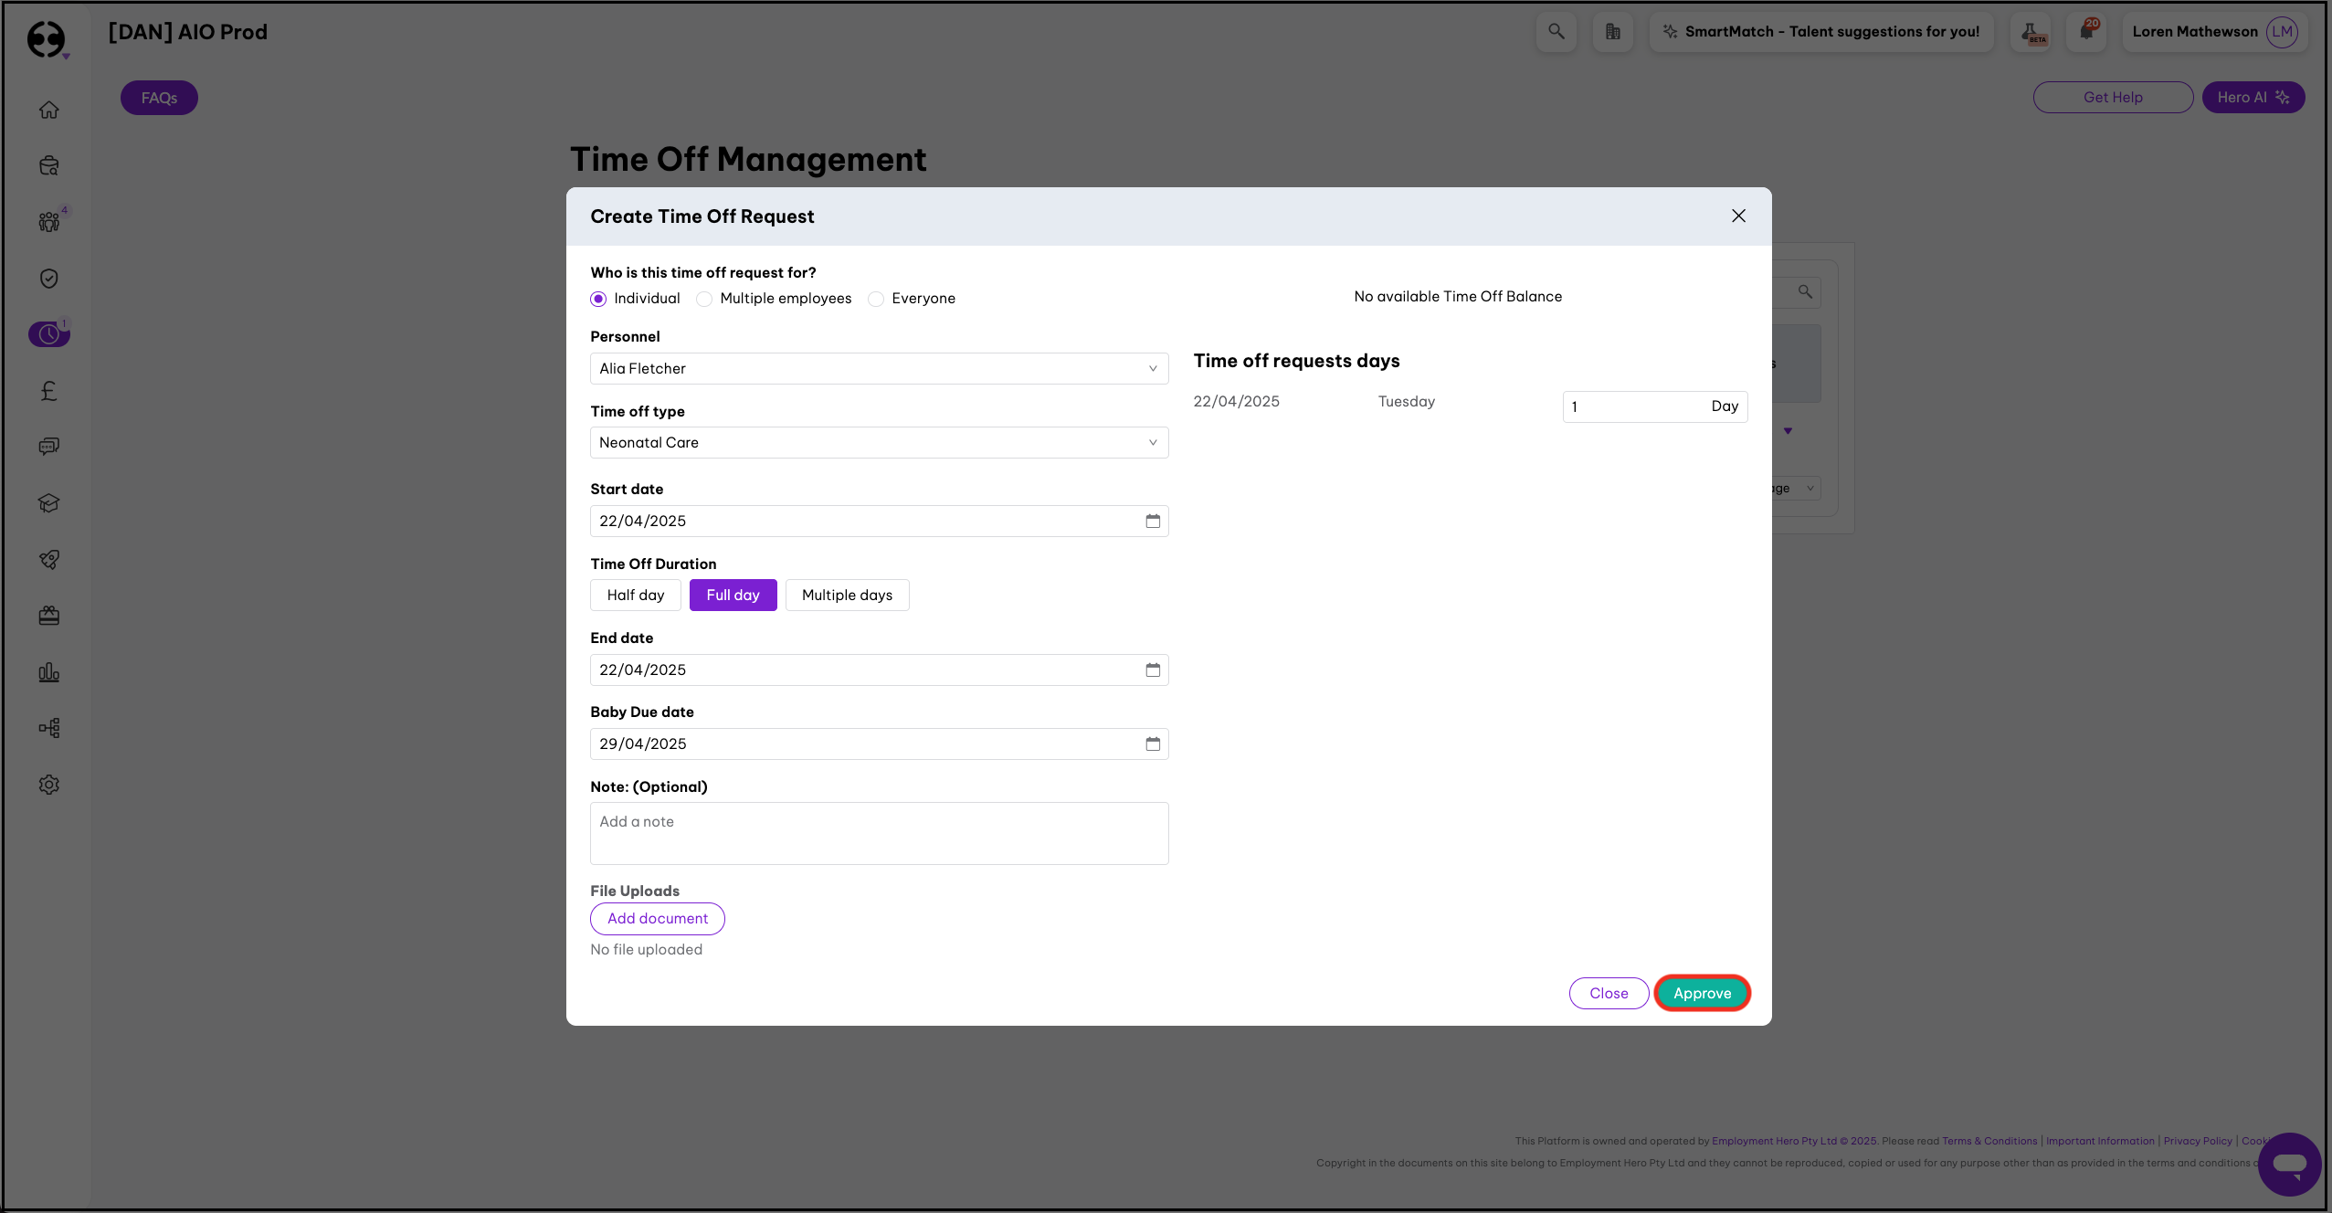Click the Add document button

click(x=658, y=919)
